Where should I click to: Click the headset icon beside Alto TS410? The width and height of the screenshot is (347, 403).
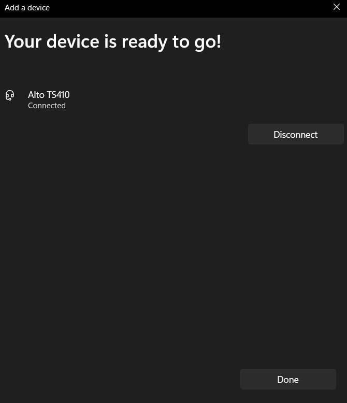[x=10, y=95]
